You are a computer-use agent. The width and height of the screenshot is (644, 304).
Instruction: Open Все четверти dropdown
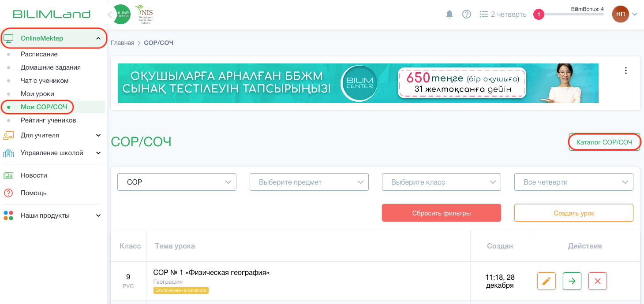coord(574,182)
